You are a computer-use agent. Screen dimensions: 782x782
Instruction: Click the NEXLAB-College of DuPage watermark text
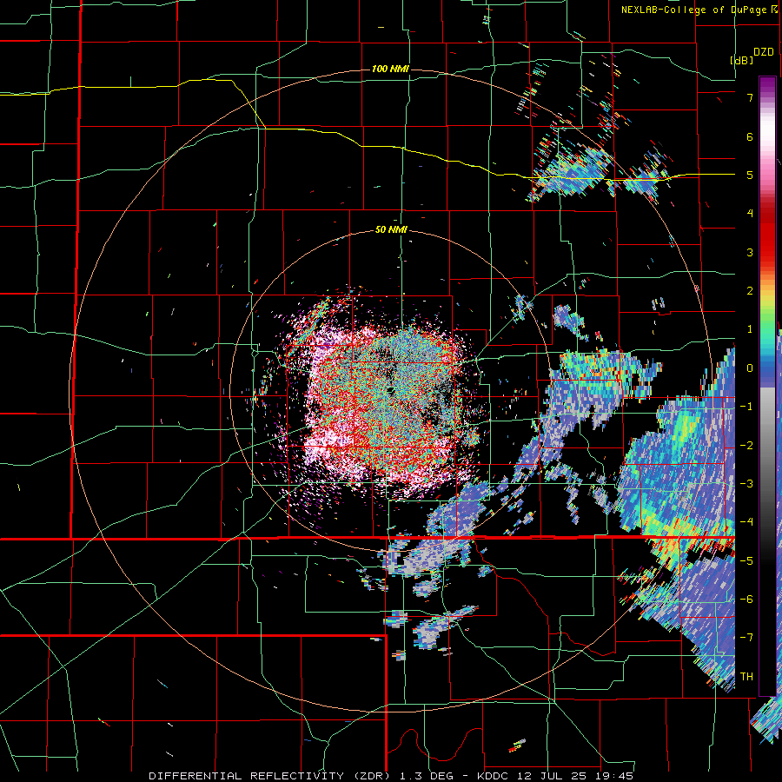coord(693,10)
